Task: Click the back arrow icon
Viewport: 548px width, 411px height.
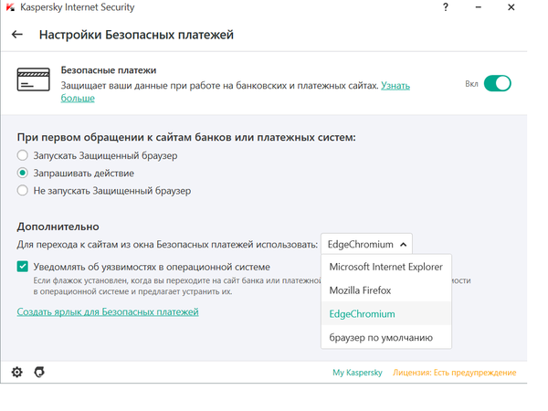Action: (x=17, y=36)
